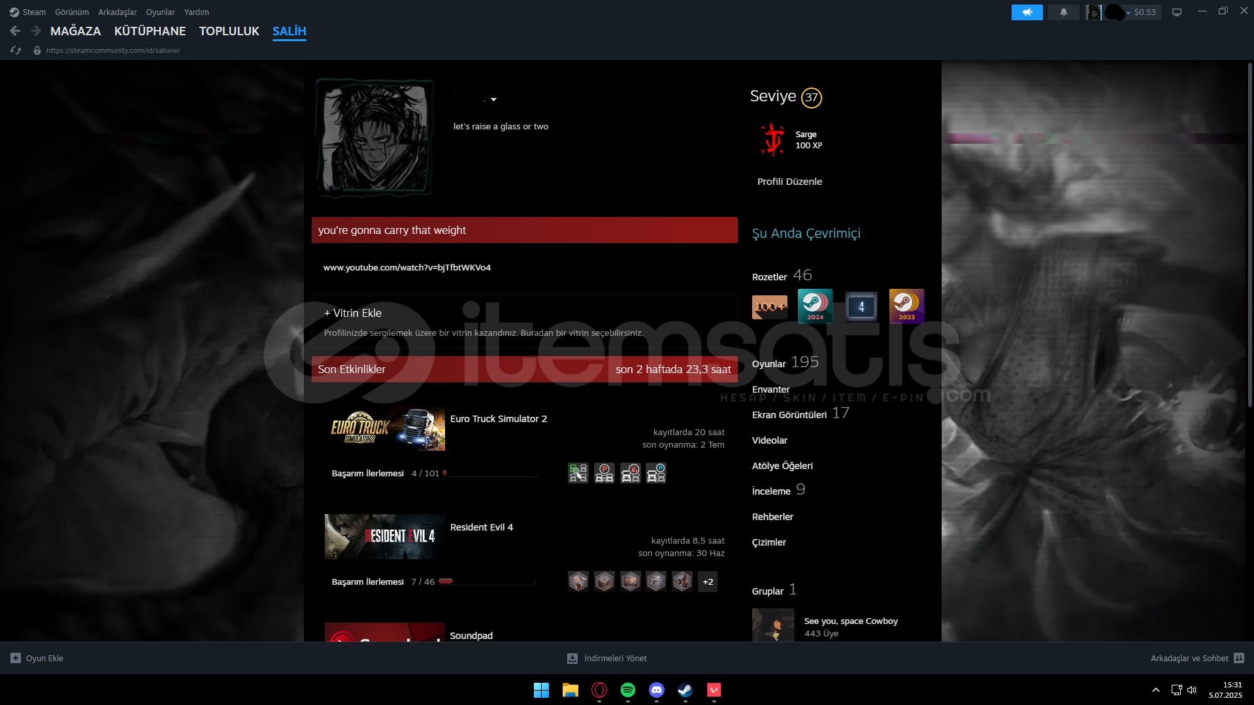This screenshot has height=705, width=1254.
Task: Open the Yardım menu
Action: 197,12
